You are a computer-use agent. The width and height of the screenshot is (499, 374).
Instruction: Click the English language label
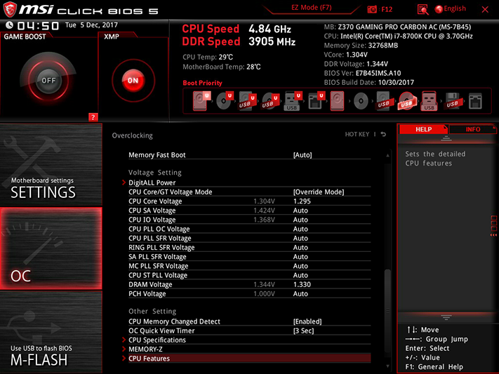pos(455,8)
